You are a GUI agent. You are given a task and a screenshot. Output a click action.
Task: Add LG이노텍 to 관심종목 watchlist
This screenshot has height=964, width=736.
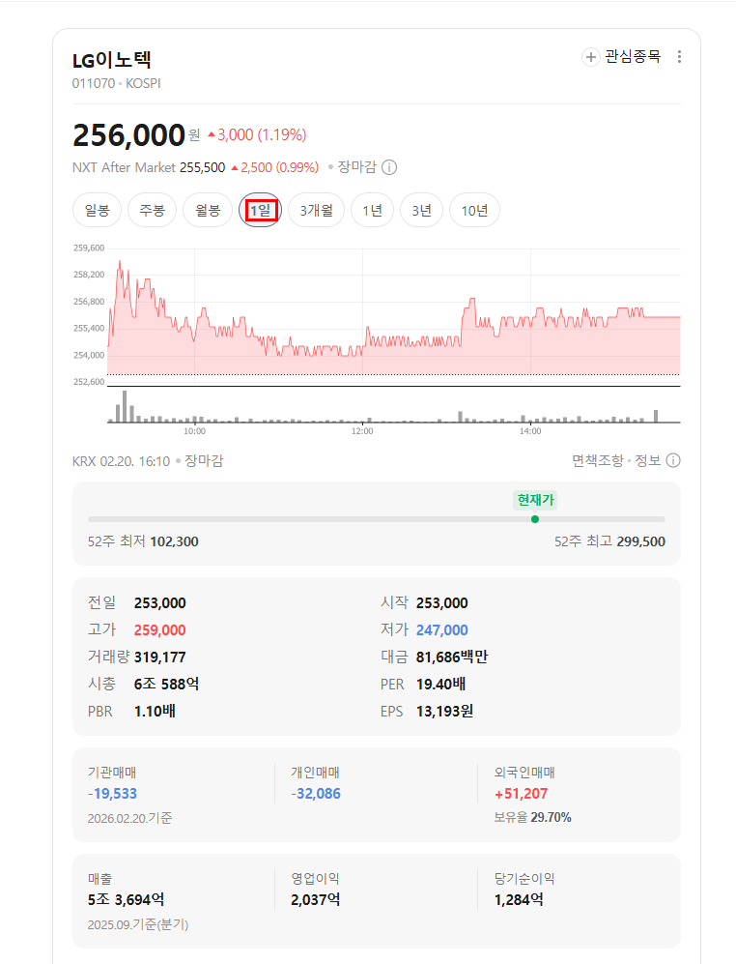coord(621,56)
